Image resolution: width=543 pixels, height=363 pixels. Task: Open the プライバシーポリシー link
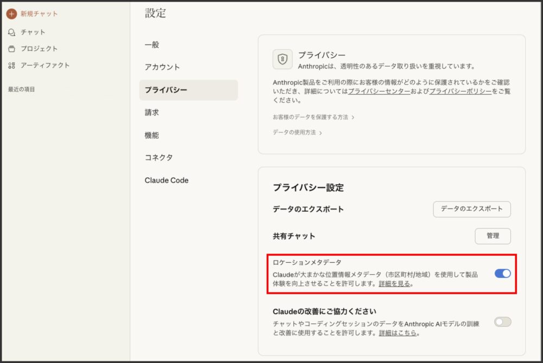tap(460, 92)
